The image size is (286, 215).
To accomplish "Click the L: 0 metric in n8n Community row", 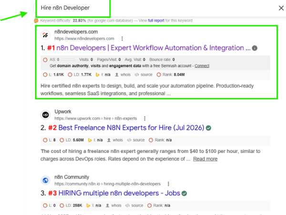I will pos(49,205).
